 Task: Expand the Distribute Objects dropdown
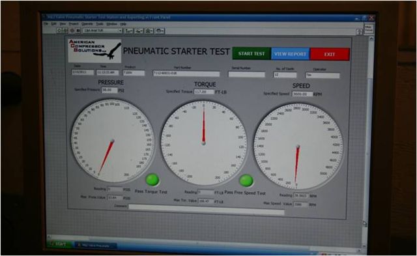139,31
